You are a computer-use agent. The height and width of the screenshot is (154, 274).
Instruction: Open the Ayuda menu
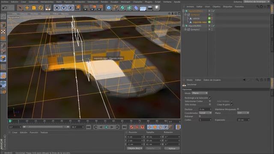tap(177, 2)
